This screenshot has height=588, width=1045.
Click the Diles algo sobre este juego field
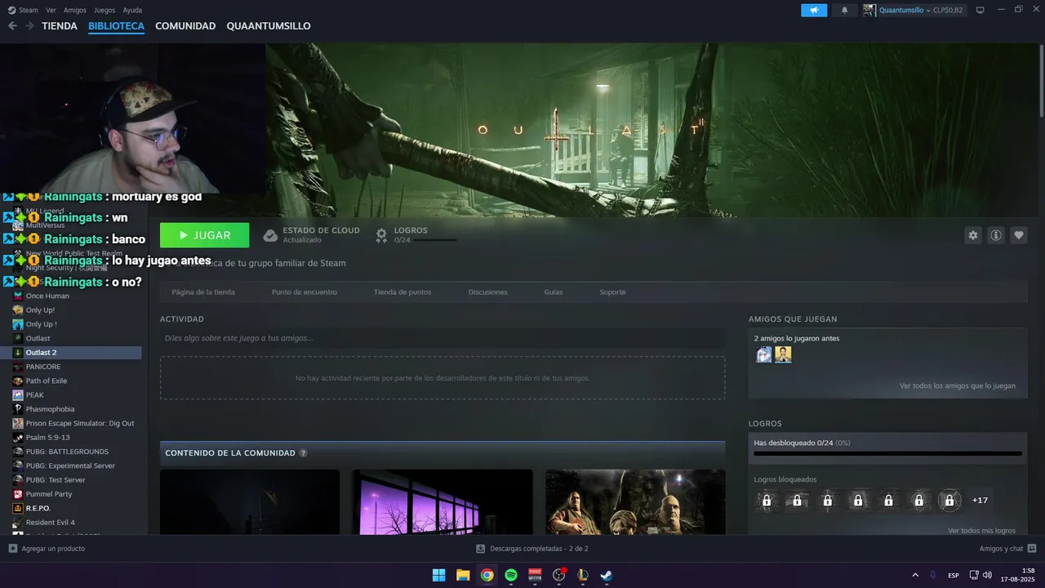pos(442,338)
